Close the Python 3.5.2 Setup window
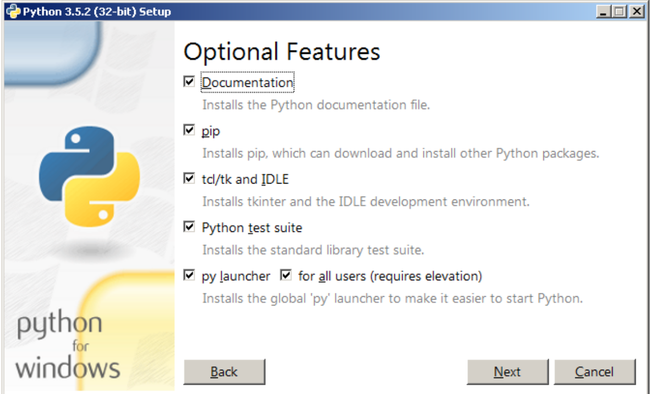650x394 pixels. tap(637, 12)
